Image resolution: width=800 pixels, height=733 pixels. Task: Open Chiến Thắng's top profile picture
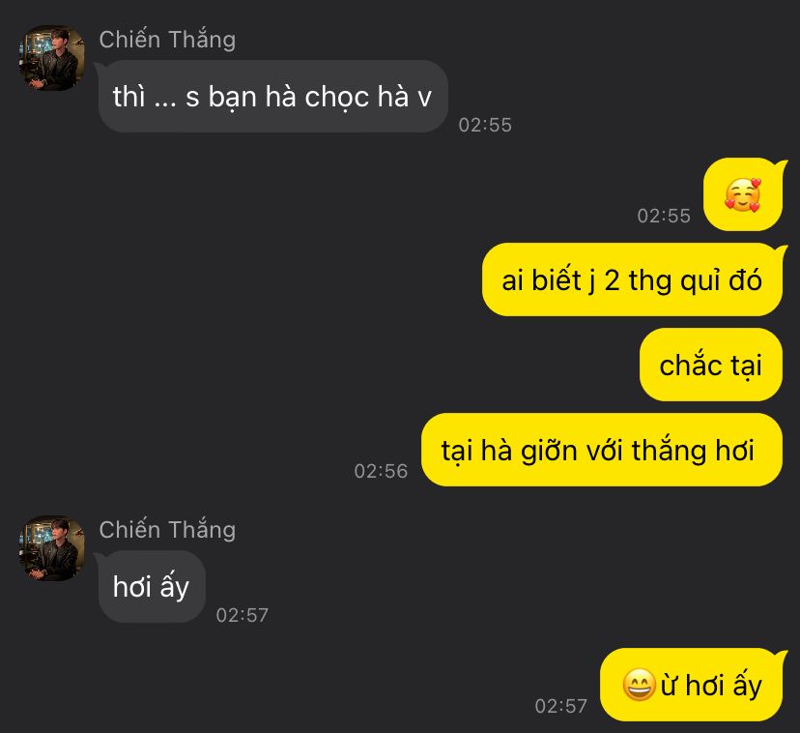click(x=52, y=58)
